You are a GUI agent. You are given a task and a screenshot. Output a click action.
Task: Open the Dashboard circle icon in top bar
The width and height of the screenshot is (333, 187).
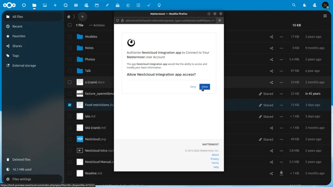pyautogui.click(x=24, y=5)
